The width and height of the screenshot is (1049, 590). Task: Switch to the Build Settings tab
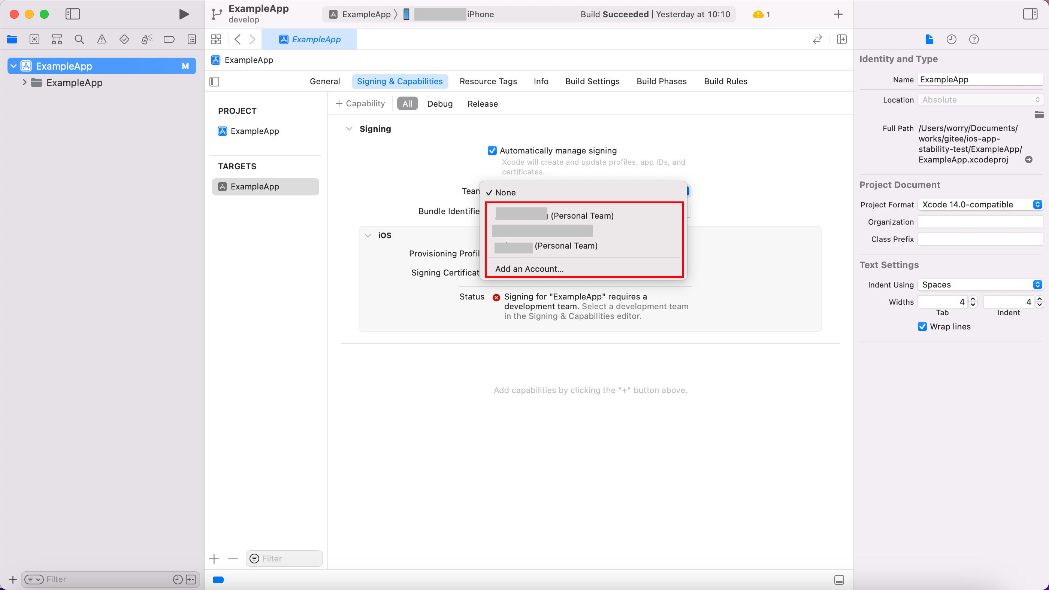pyautogui.click(x=592, y=81)
